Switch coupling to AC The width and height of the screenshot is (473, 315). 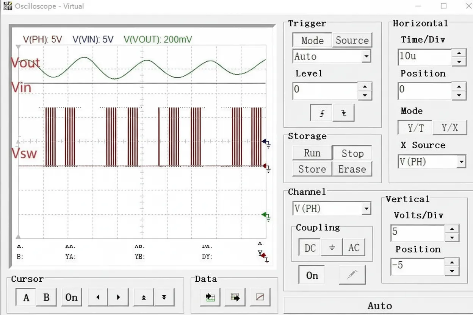click(354, 247)
